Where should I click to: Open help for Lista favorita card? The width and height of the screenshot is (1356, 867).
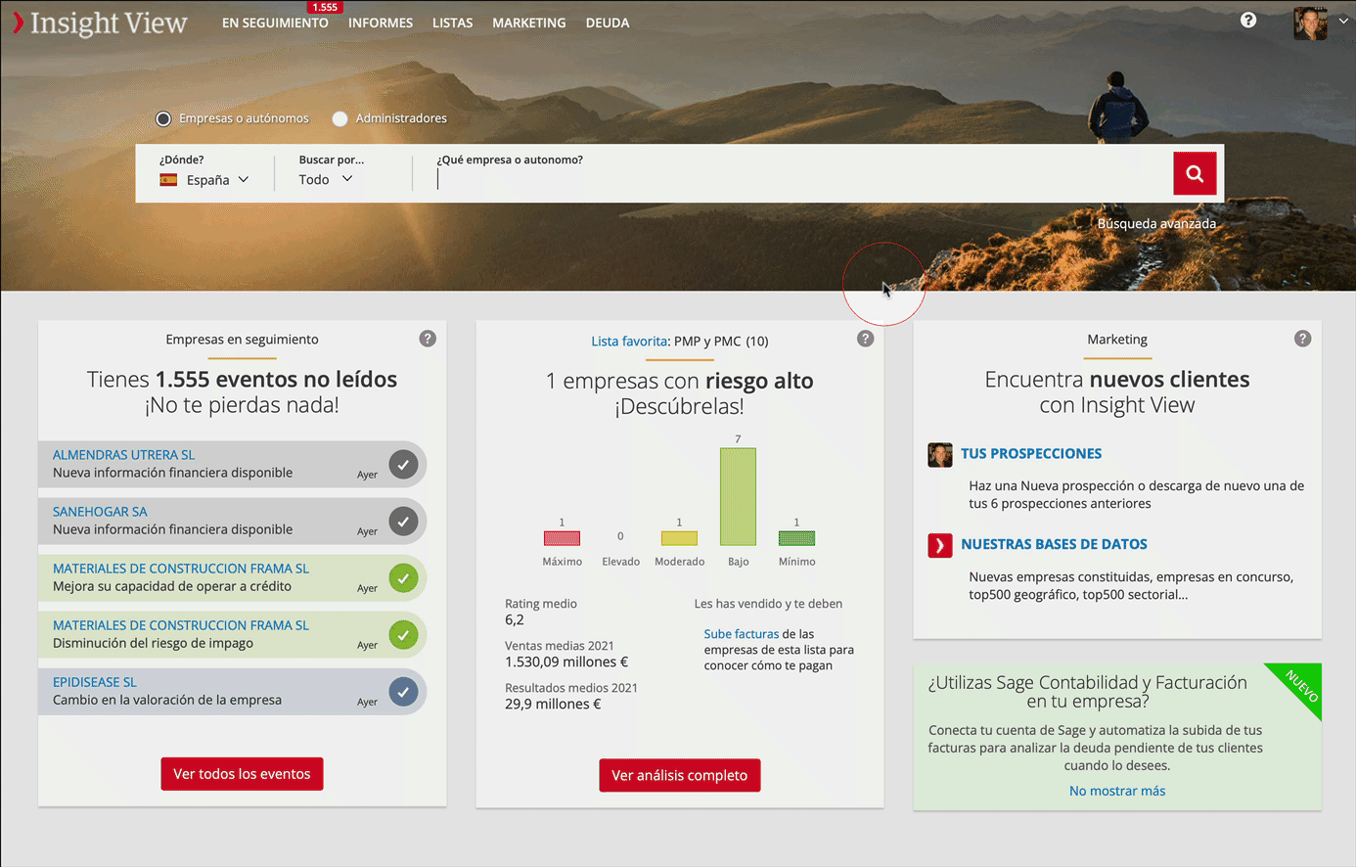(865, 339)
